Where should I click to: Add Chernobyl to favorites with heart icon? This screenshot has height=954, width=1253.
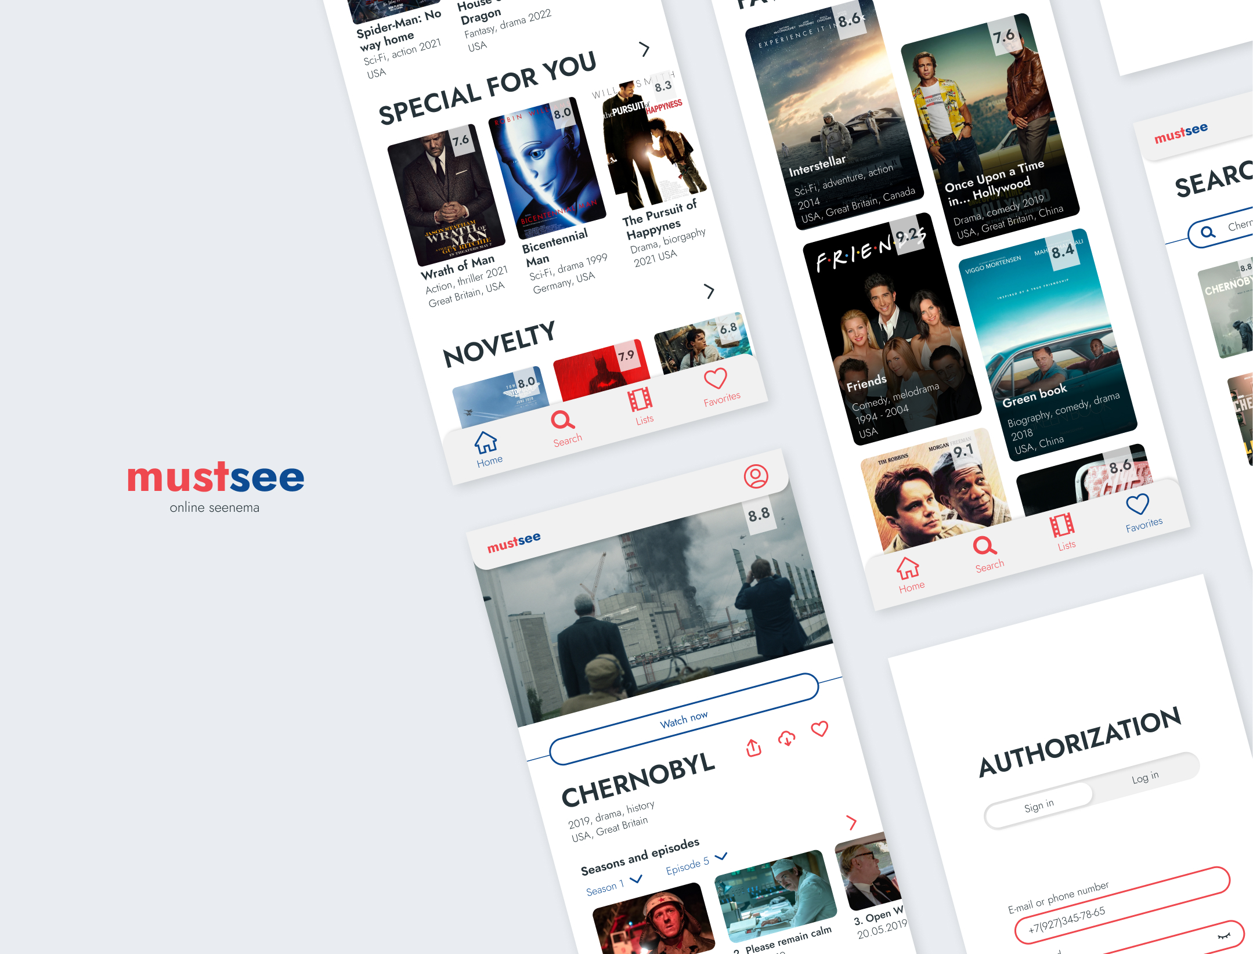tap(819, 729)
